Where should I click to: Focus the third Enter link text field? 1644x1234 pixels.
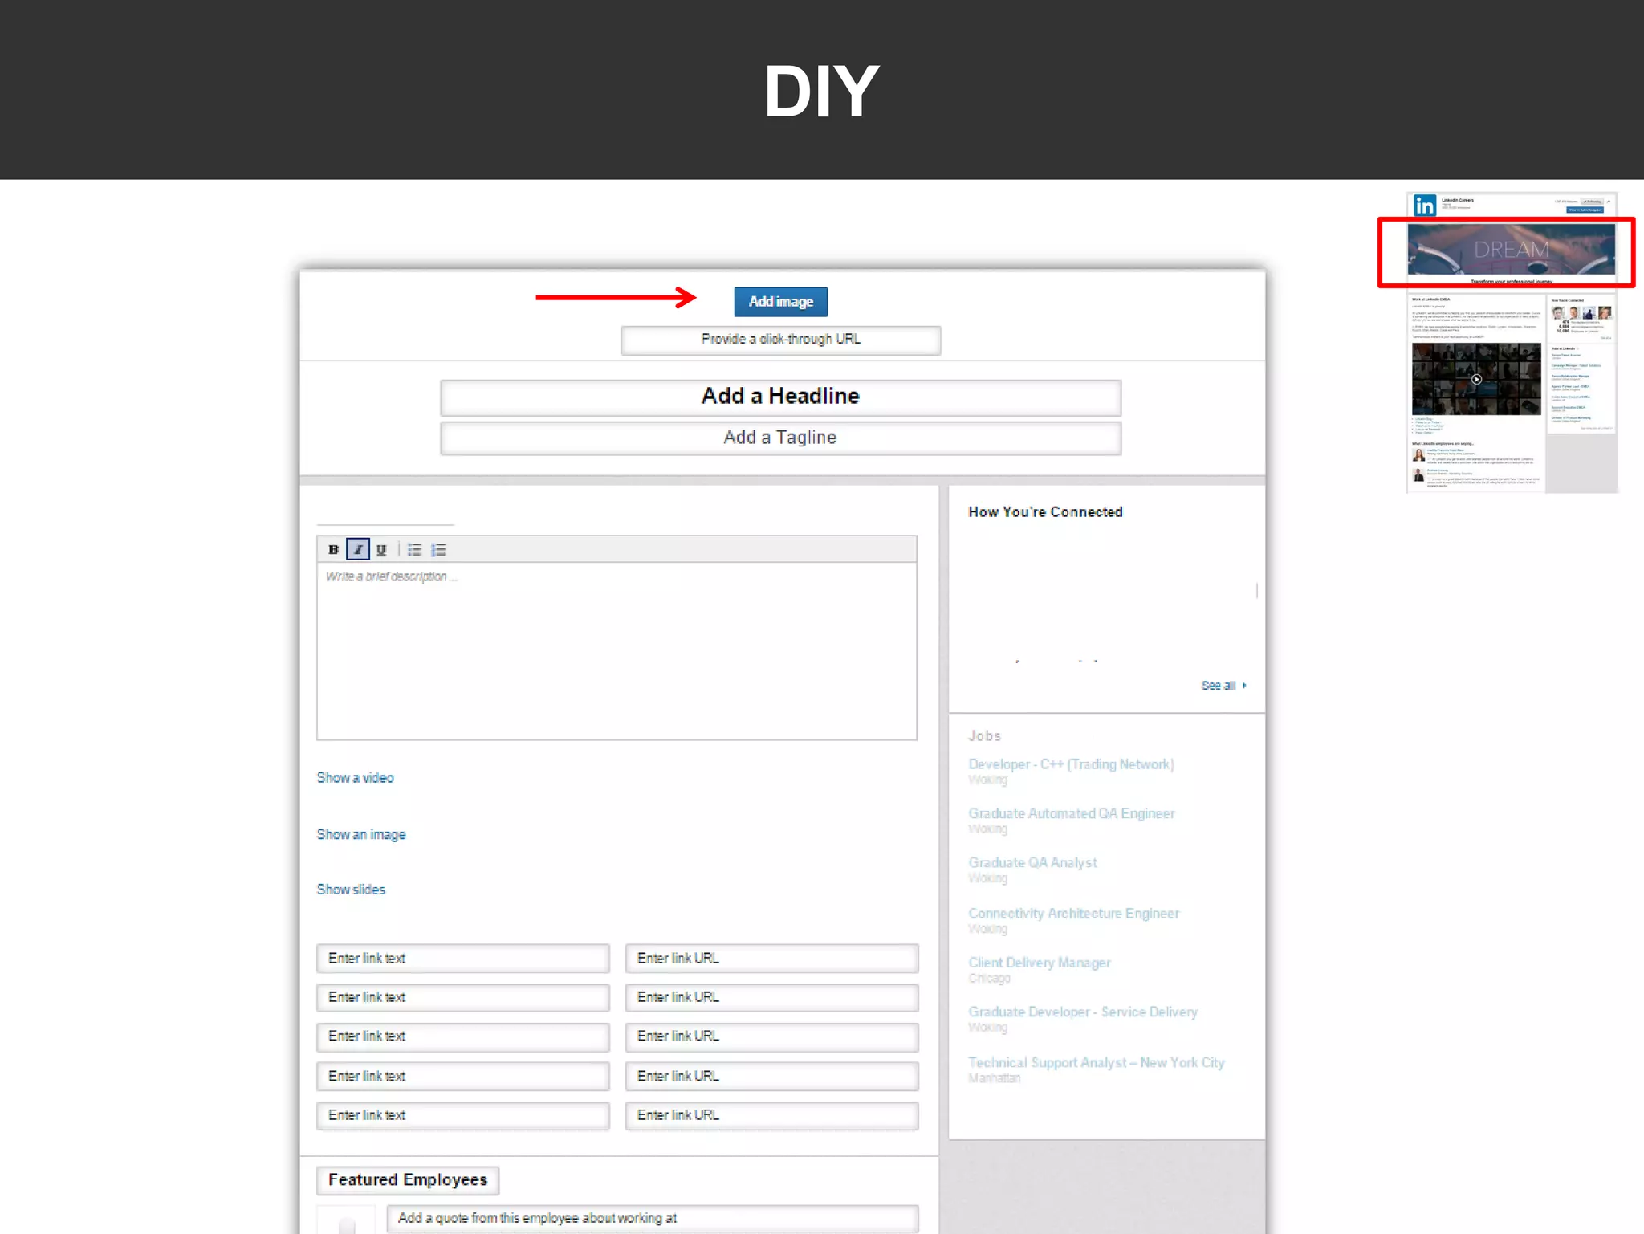pyautogui.click(x=463, y=1036)
